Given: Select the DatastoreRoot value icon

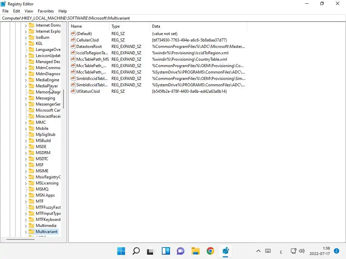Looking at the screenshot, I should pyautogui.click(x=73, y=46).
